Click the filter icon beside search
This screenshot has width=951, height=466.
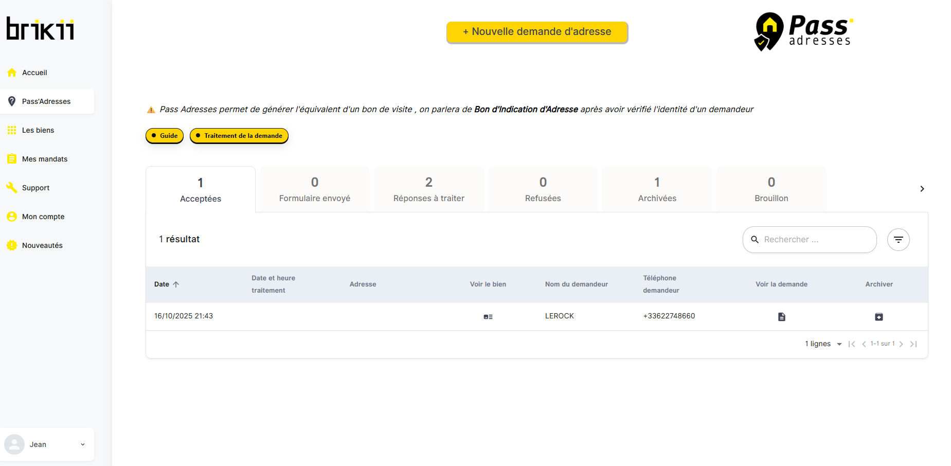(898, 240)
